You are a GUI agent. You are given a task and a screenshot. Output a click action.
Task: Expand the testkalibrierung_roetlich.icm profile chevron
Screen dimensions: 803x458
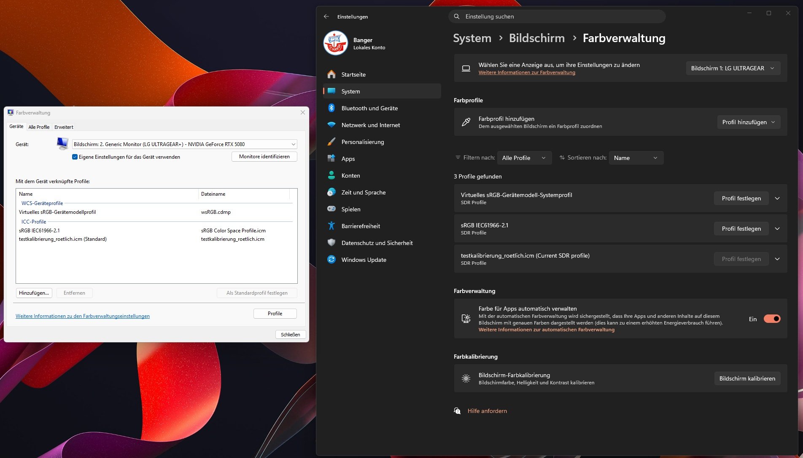point(777,259)
